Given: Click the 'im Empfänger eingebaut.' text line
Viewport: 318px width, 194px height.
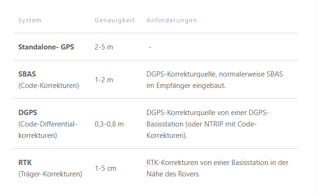Looking at the screenshot, I should click(186, 86).
